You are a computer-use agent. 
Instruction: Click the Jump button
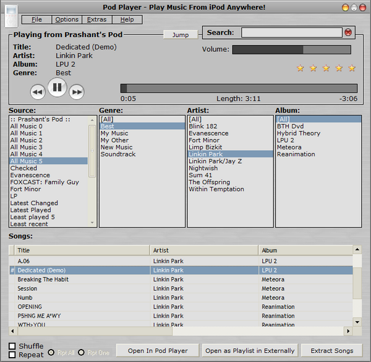181,35
